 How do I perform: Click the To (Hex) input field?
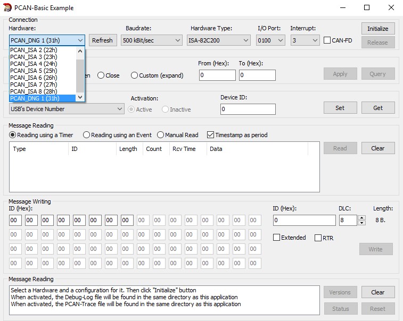coord(257,75)
